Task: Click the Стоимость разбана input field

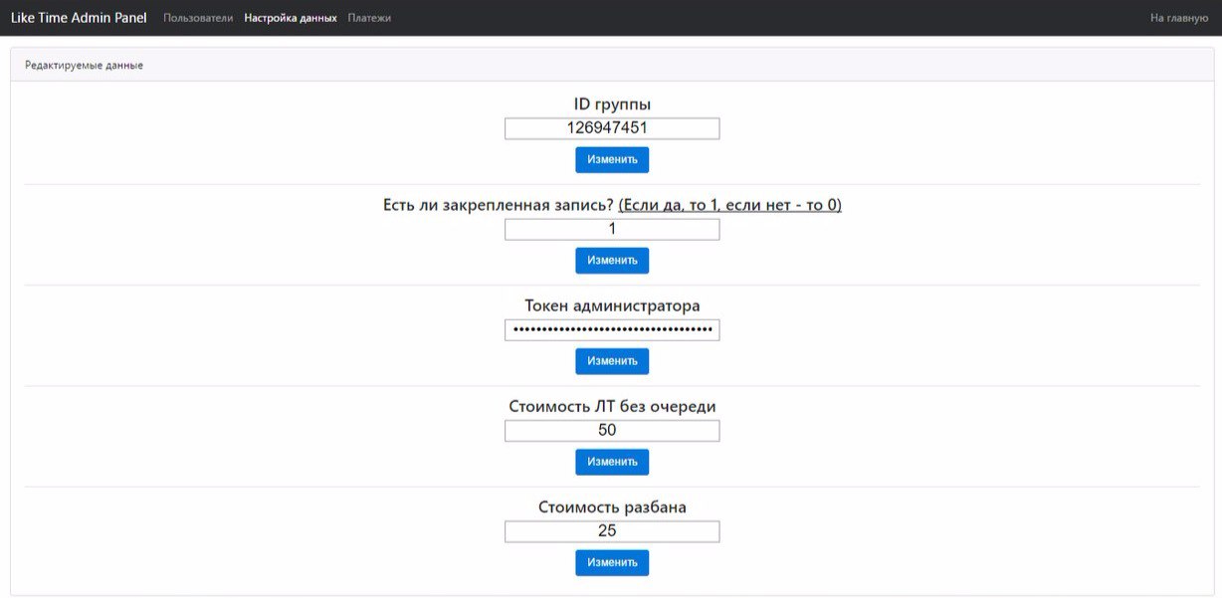Action: point(611,531)
